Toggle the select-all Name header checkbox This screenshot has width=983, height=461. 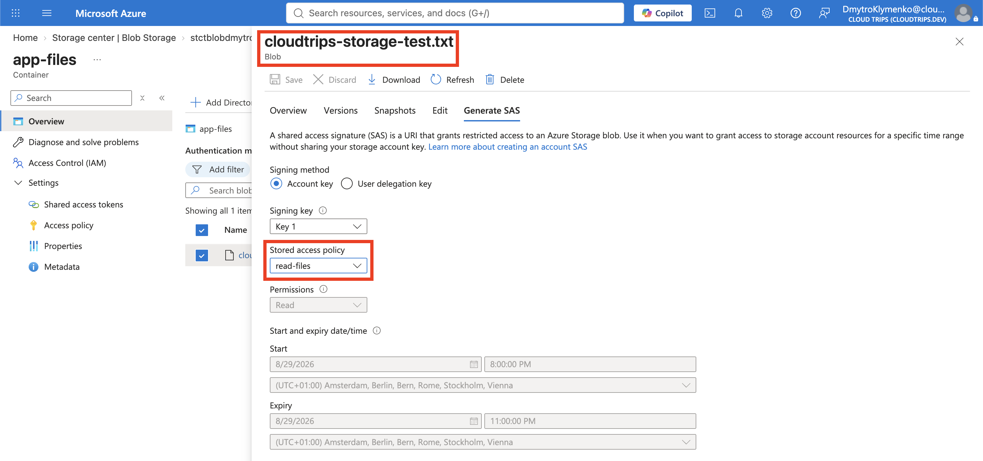[202, 230]
